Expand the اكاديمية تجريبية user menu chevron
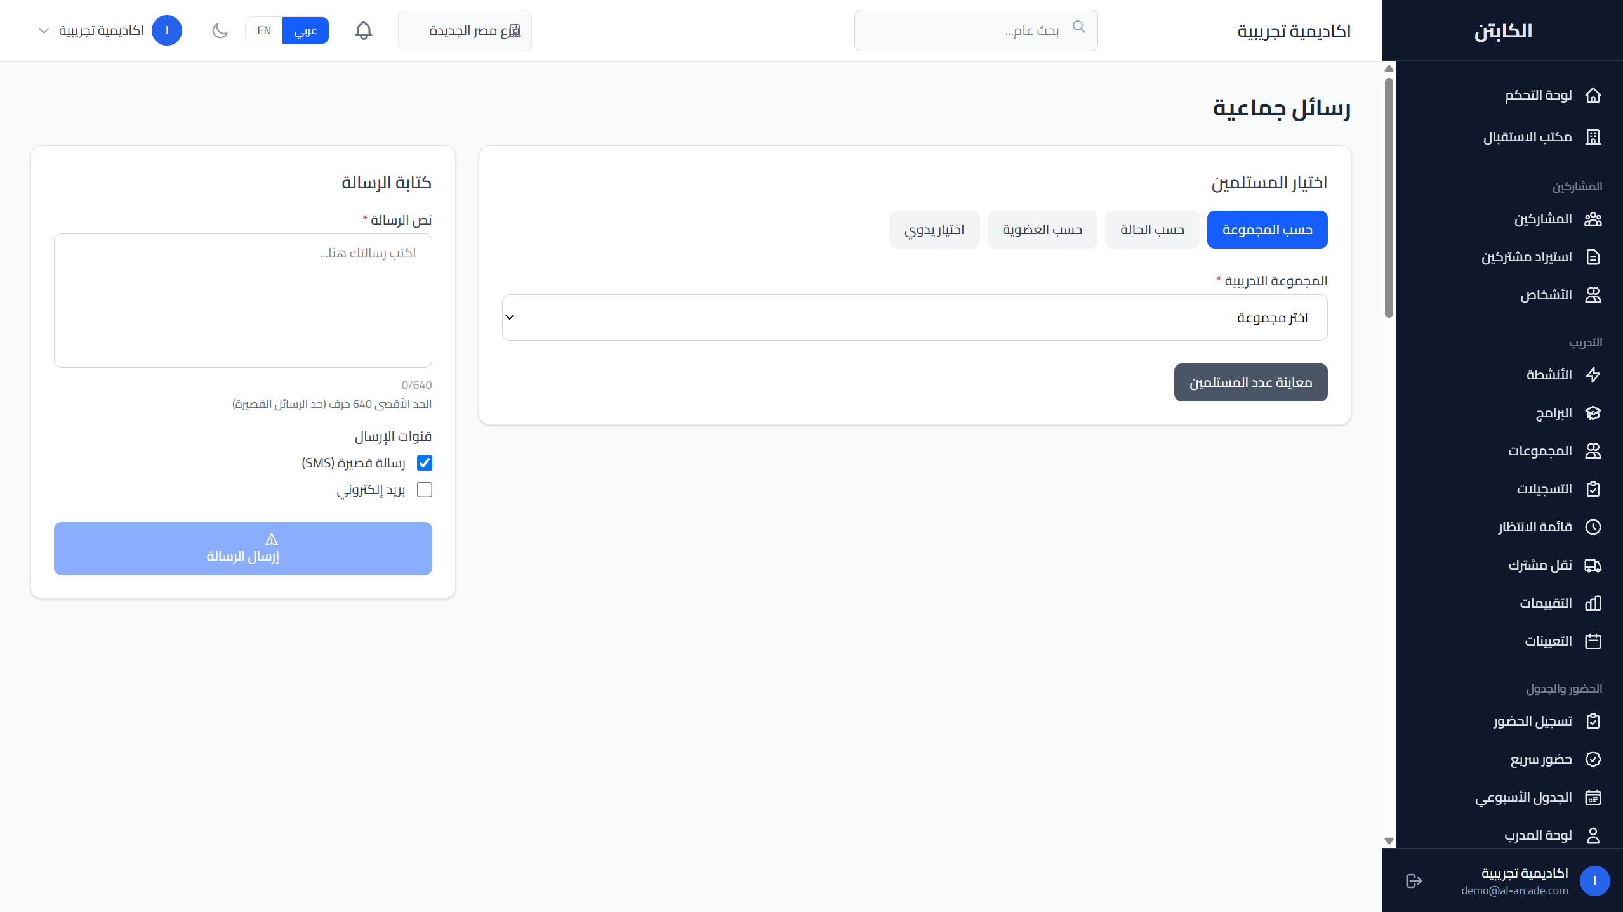 (x=44, y=30)
